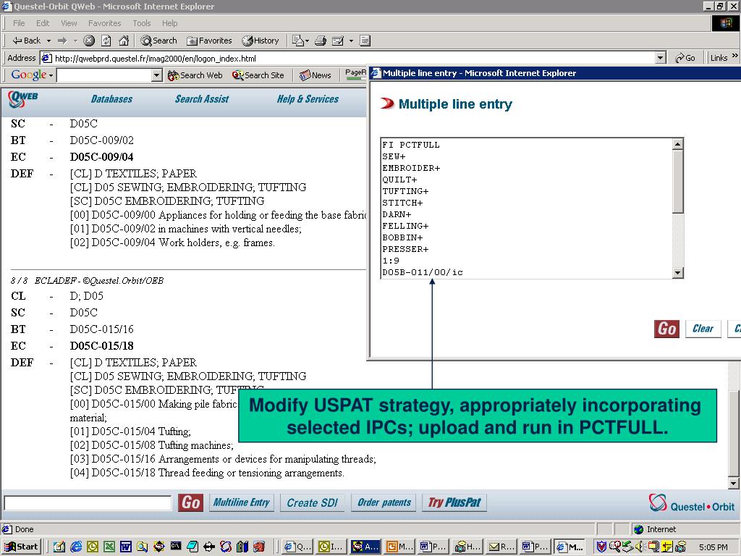Viewport: 741px width, 556px height.
Task: Open the Tools menu
Action: [141, 23]
